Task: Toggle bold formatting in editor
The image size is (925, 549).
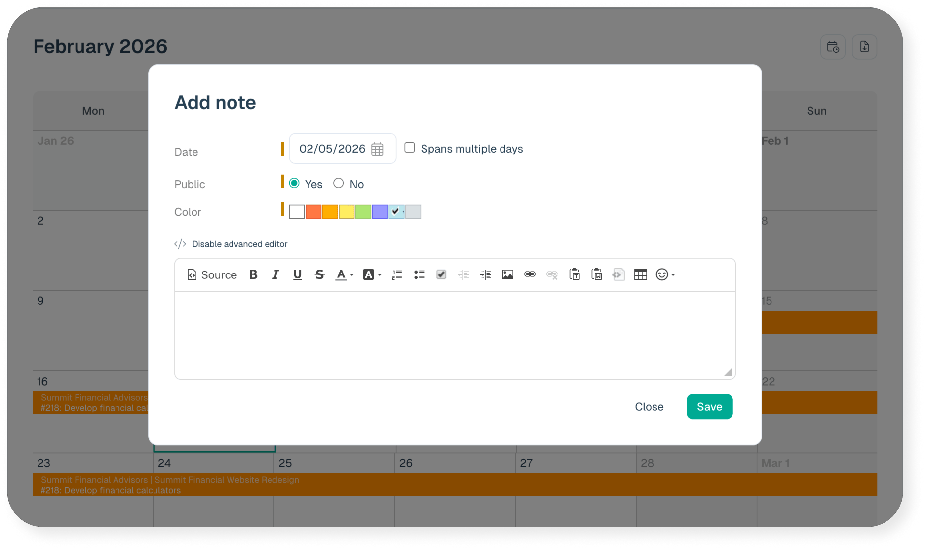Action: [x=253, y=274]
